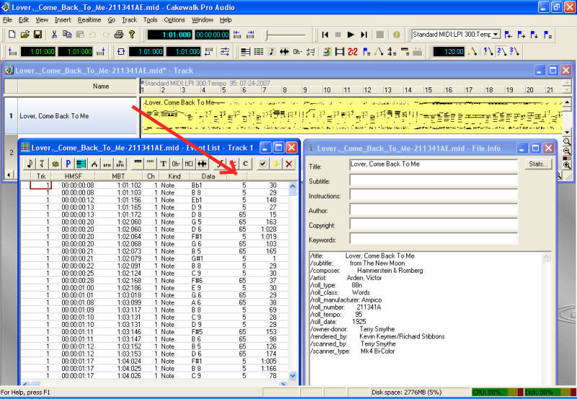Viewport: 577px width, 399px height.
Task: Click the yellow star insert event icon
Action: [x=276, y=164]
